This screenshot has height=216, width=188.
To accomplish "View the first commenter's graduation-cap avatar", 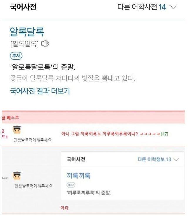I will (x=17, y=130).
